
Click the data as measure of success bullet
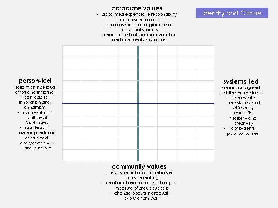pyautogui.click(x=139, y=27)
